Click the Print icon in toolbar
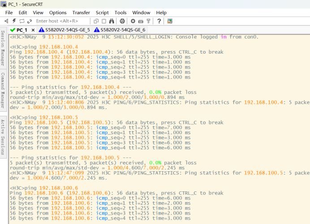The image size is (310, 224). click(122, 21)
